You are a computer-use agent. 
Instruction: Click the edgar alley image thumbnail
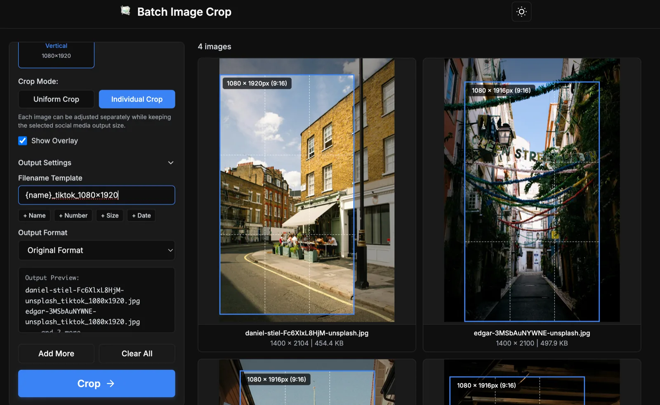point(532,190)
